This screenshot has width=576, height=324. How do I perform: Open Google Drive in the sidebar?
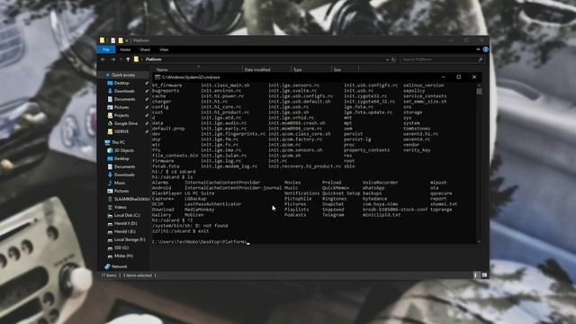point(126,123)
